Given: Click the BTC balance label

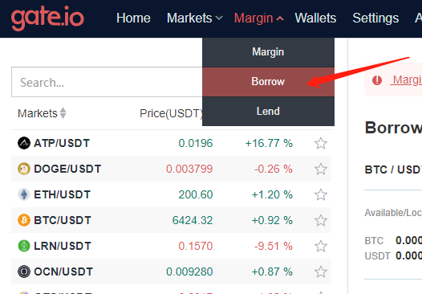Looking at the screenshot, I should coord(374,240).
